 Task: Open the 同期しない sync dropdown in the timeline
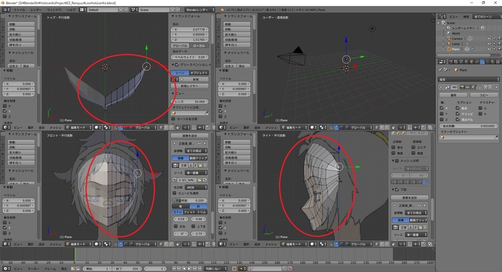pos(216,269)
